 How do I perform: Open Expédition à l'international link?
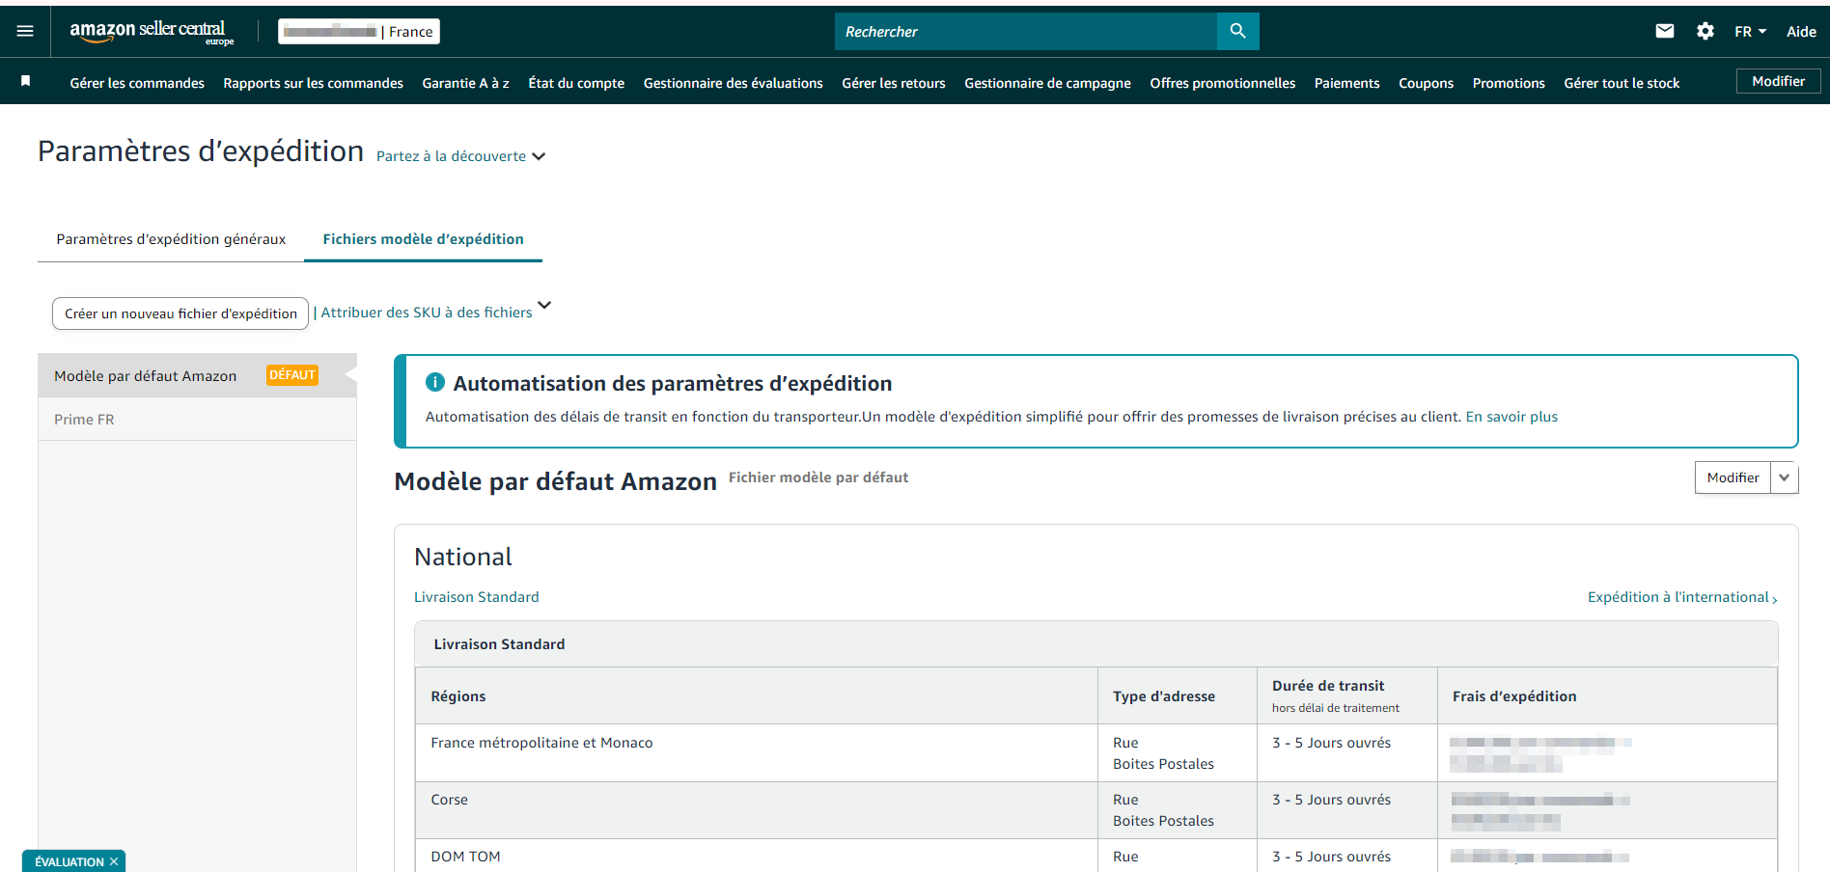click(x=1680, y=597)
